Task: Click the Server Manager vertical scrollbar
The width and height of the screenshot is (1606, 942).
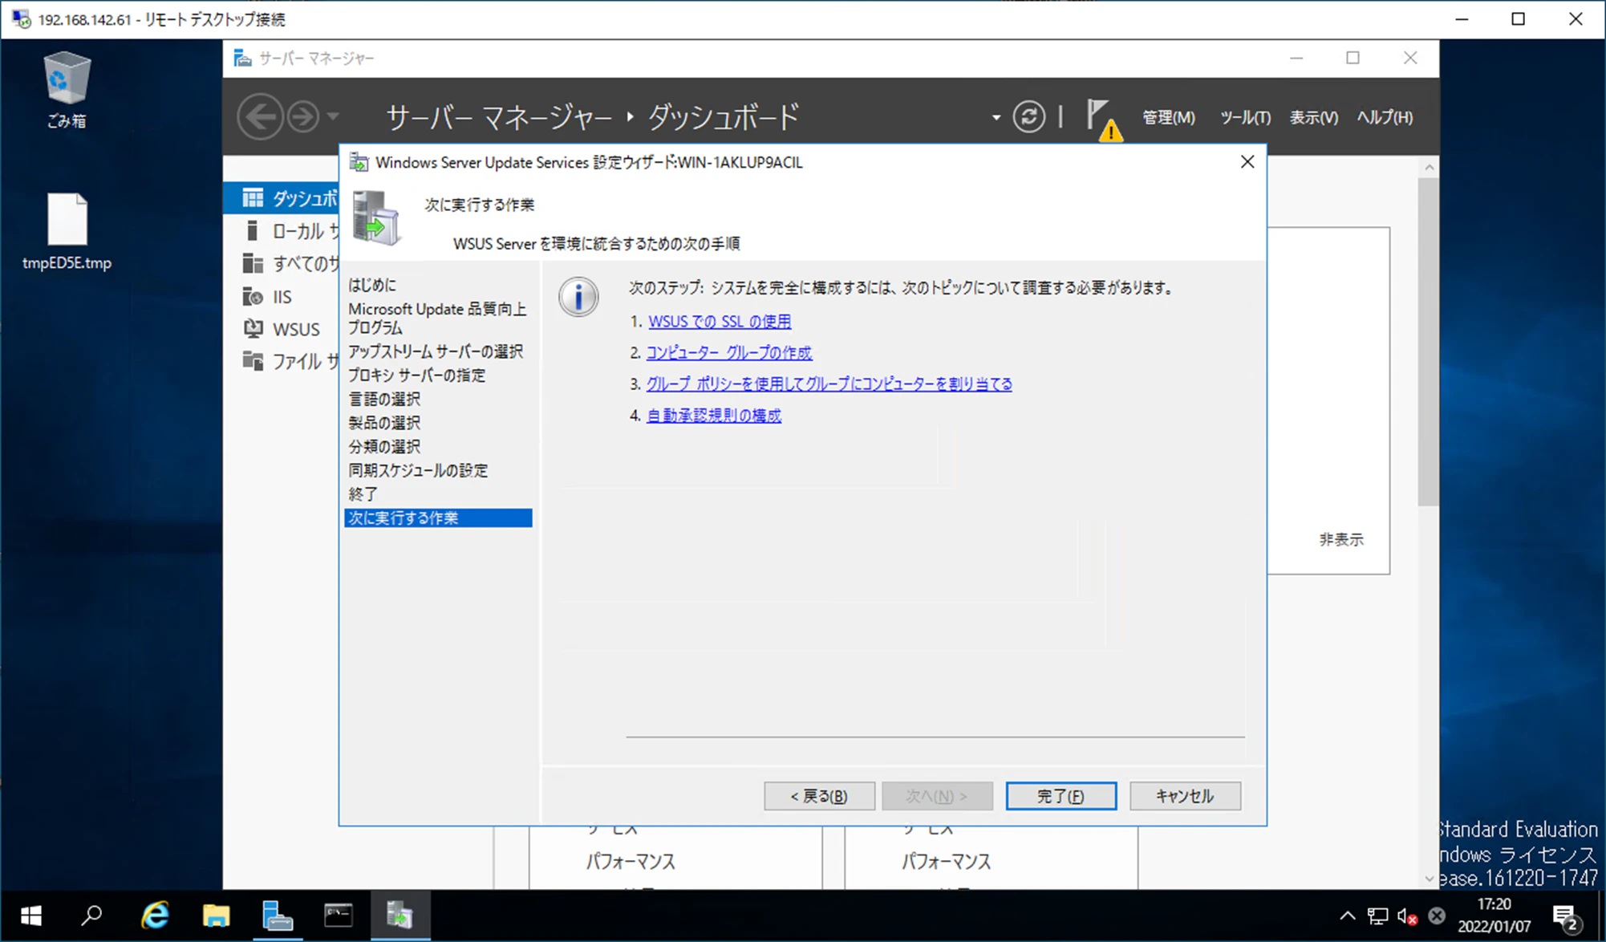Action: tap(1429, 341)
